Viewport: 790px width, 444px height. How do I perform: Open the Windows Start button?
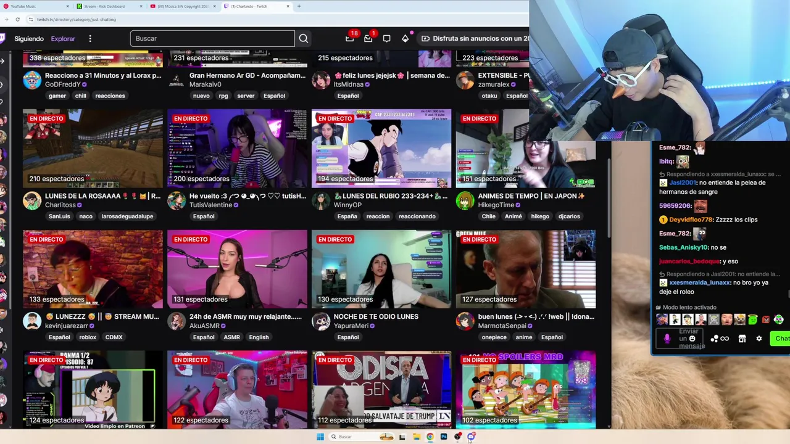tap(320, 437)
